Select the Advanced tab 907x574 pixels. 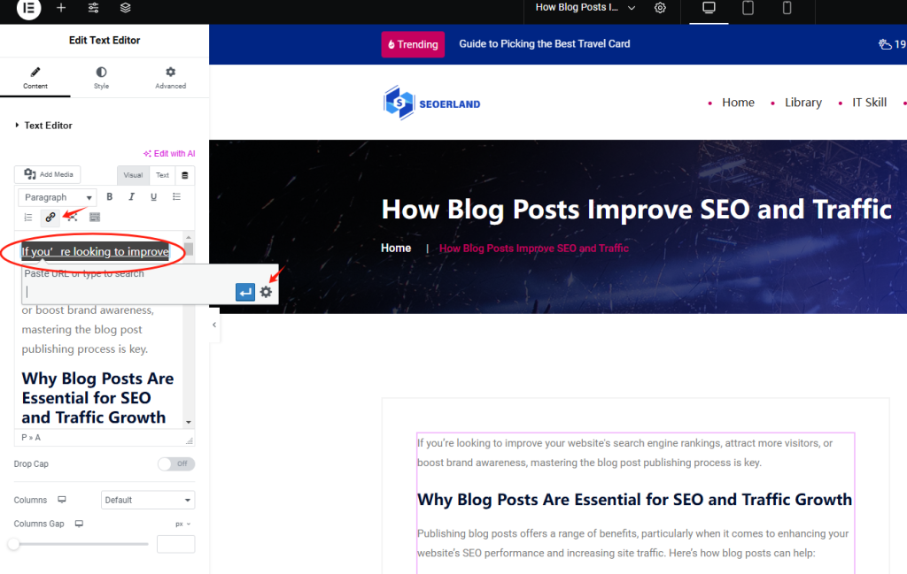169,77
